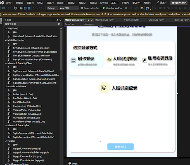
Task: Click the 搜索 search box in the title bar
Action: [x=162, y=3]
